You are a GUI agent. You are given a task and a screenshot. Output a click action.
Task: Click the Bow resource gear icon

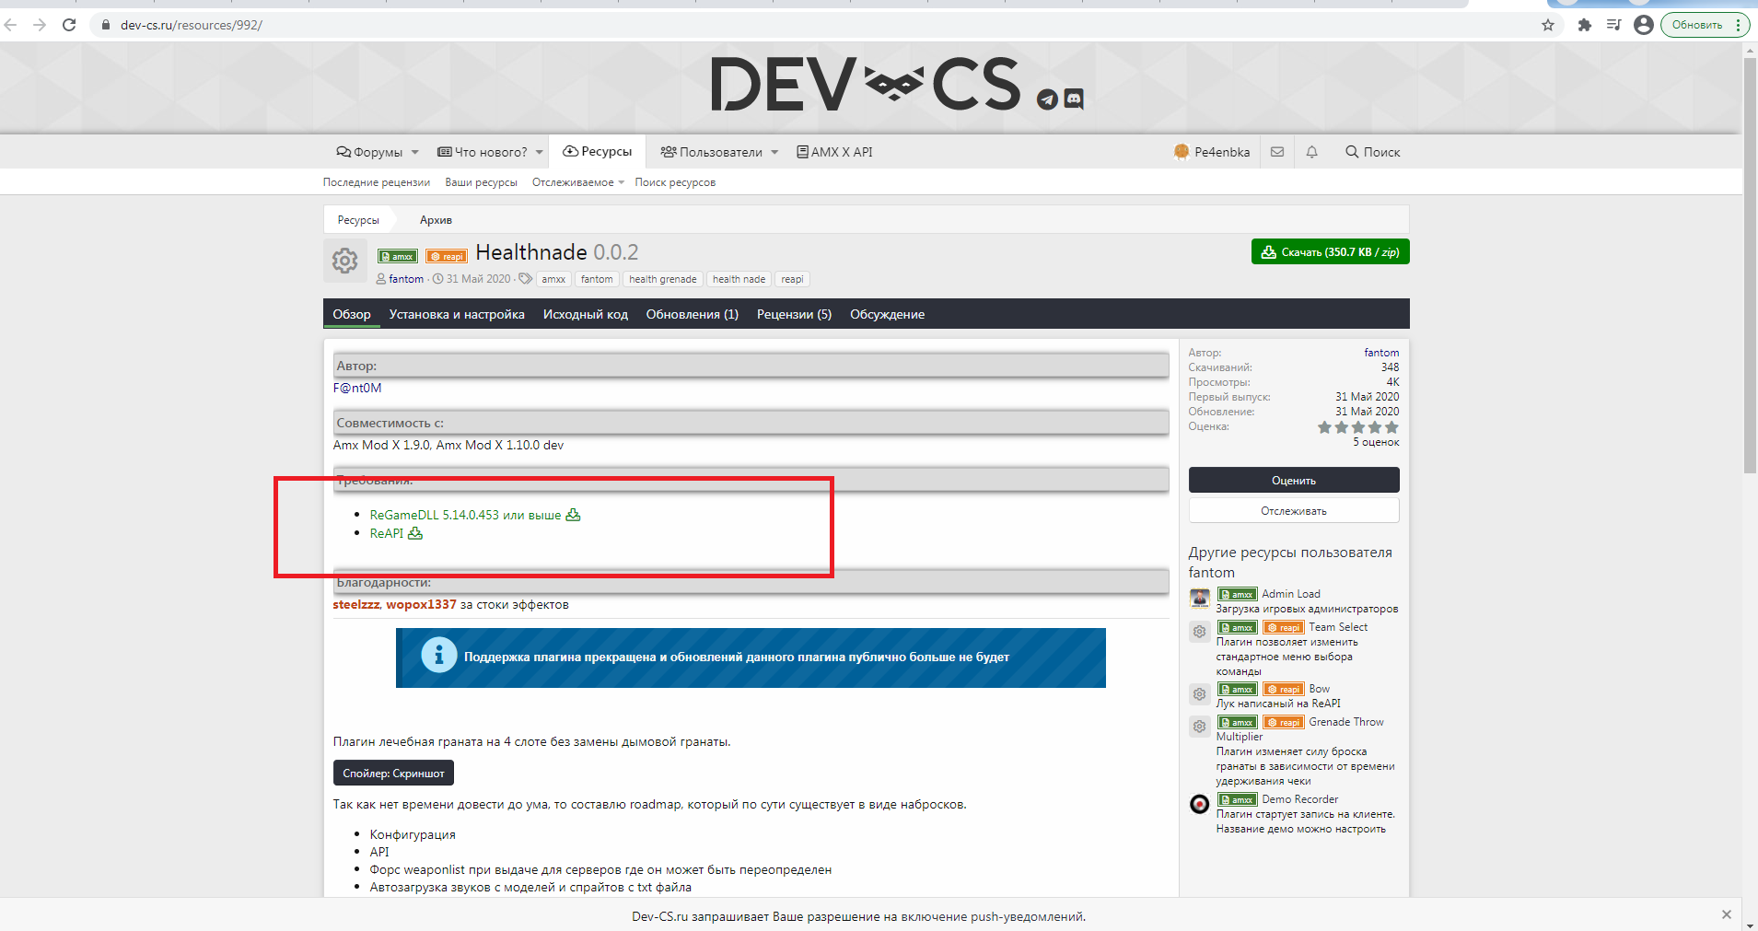click(1200, 693)
